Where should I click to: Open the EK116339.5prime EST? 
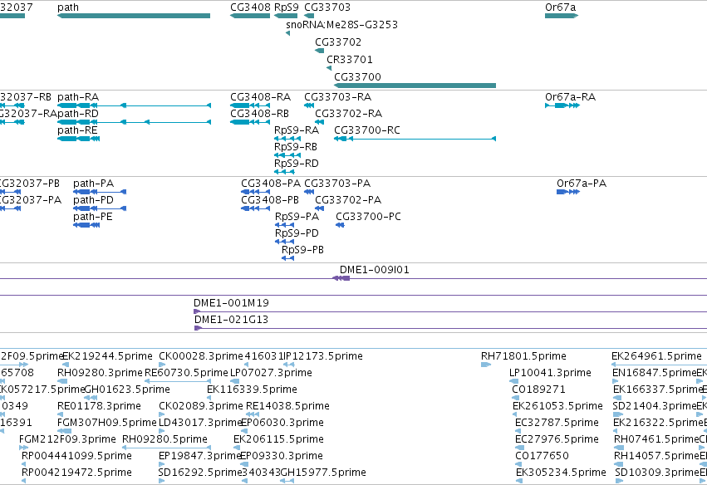pyautogui.click(x=209, y=398)
